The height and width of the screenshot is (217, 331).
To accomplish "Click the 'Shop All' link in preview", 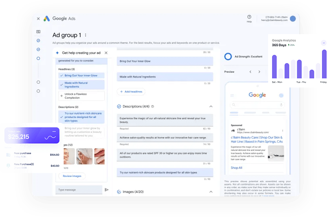I will pos(236,168).
